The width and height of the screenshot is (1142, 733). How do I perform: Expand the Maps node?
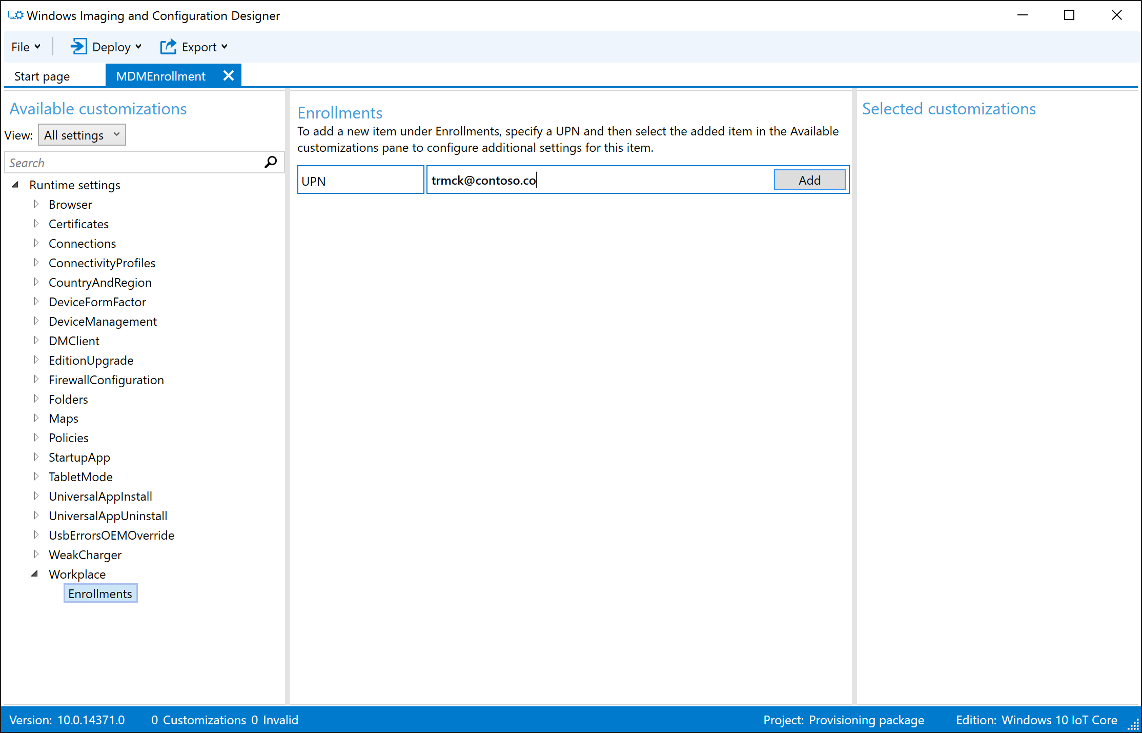[x=36, y=418]
